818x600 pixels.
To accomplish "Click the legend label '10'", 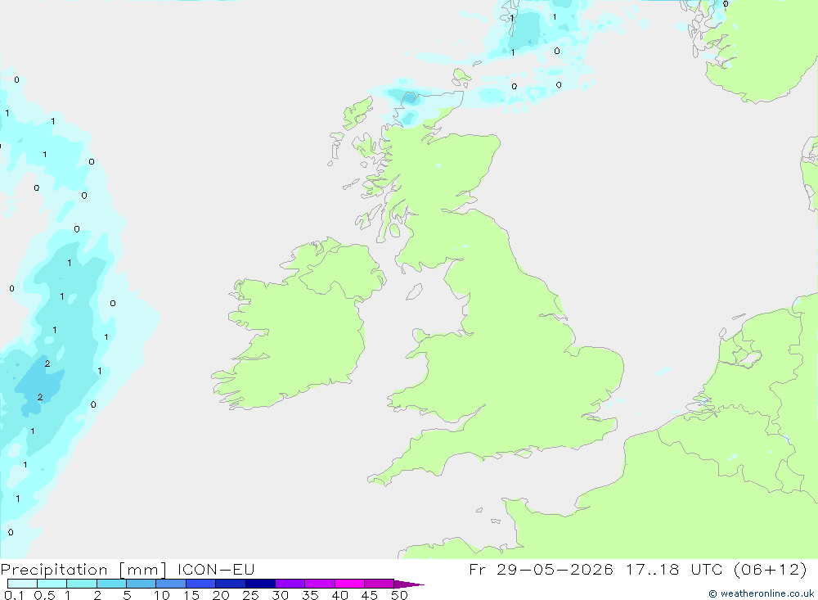I will [162, 595].
